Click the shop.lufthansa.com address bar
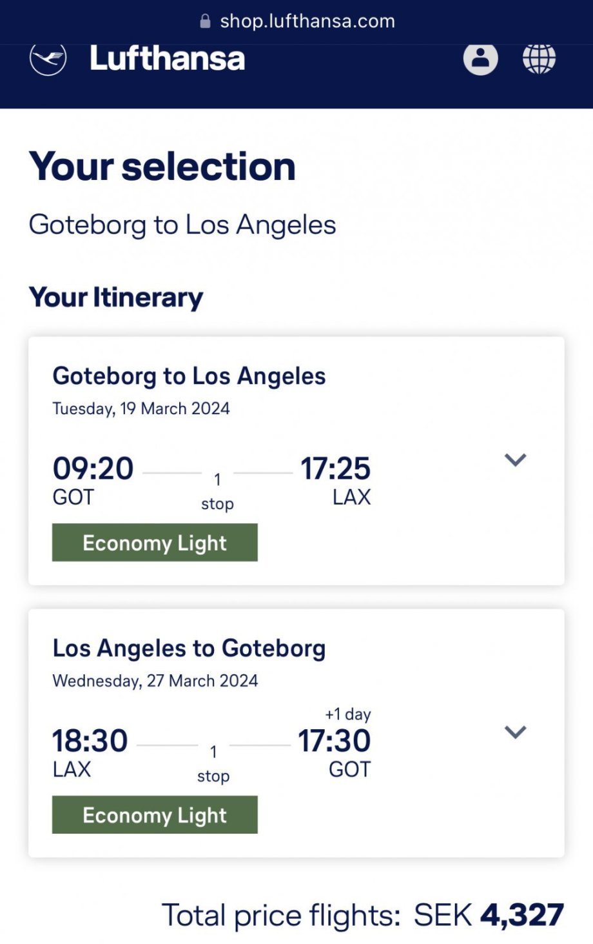593x944 pixels. (x=307, y=21)
